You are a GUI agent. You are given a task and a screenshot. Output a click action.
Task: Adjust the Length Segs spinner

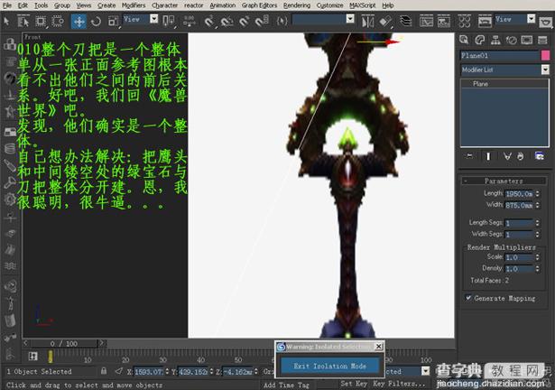point(537,223)
